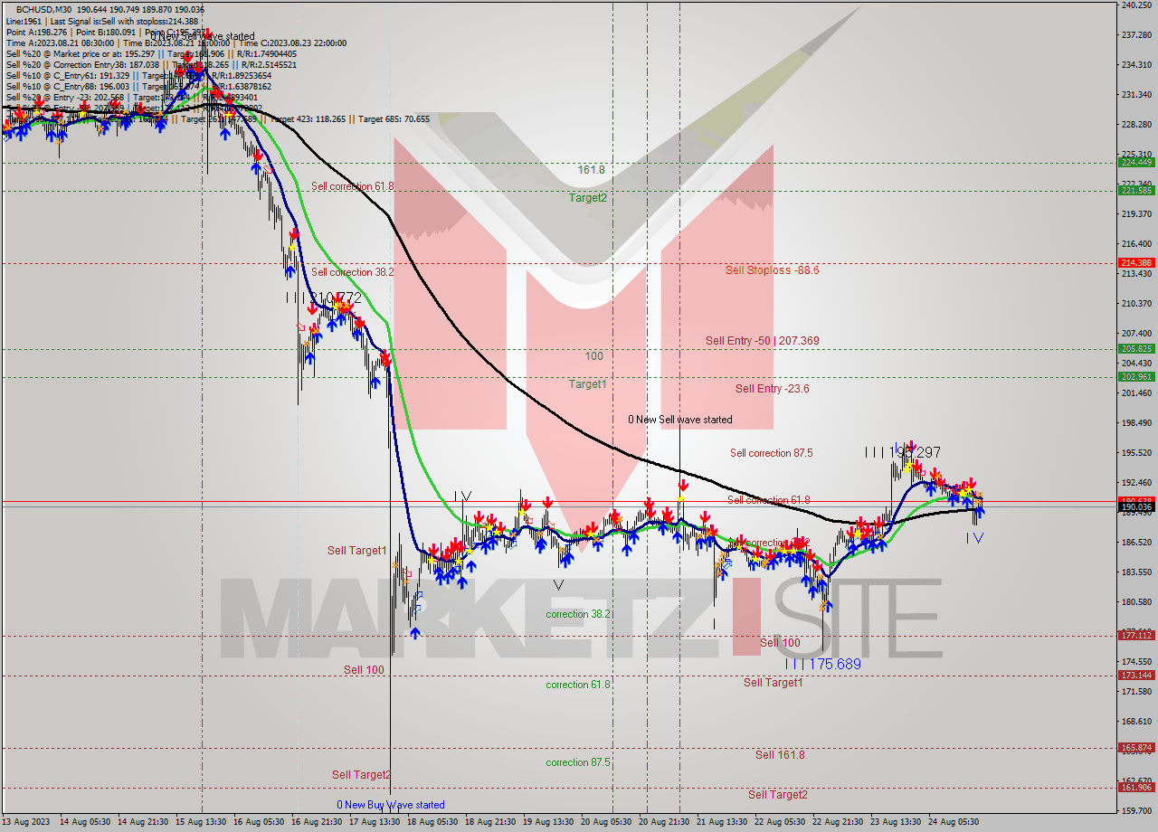1158x832 pixels.
Task: Click the 'Sell 161.8' label
Action: (x=780, y=754)
